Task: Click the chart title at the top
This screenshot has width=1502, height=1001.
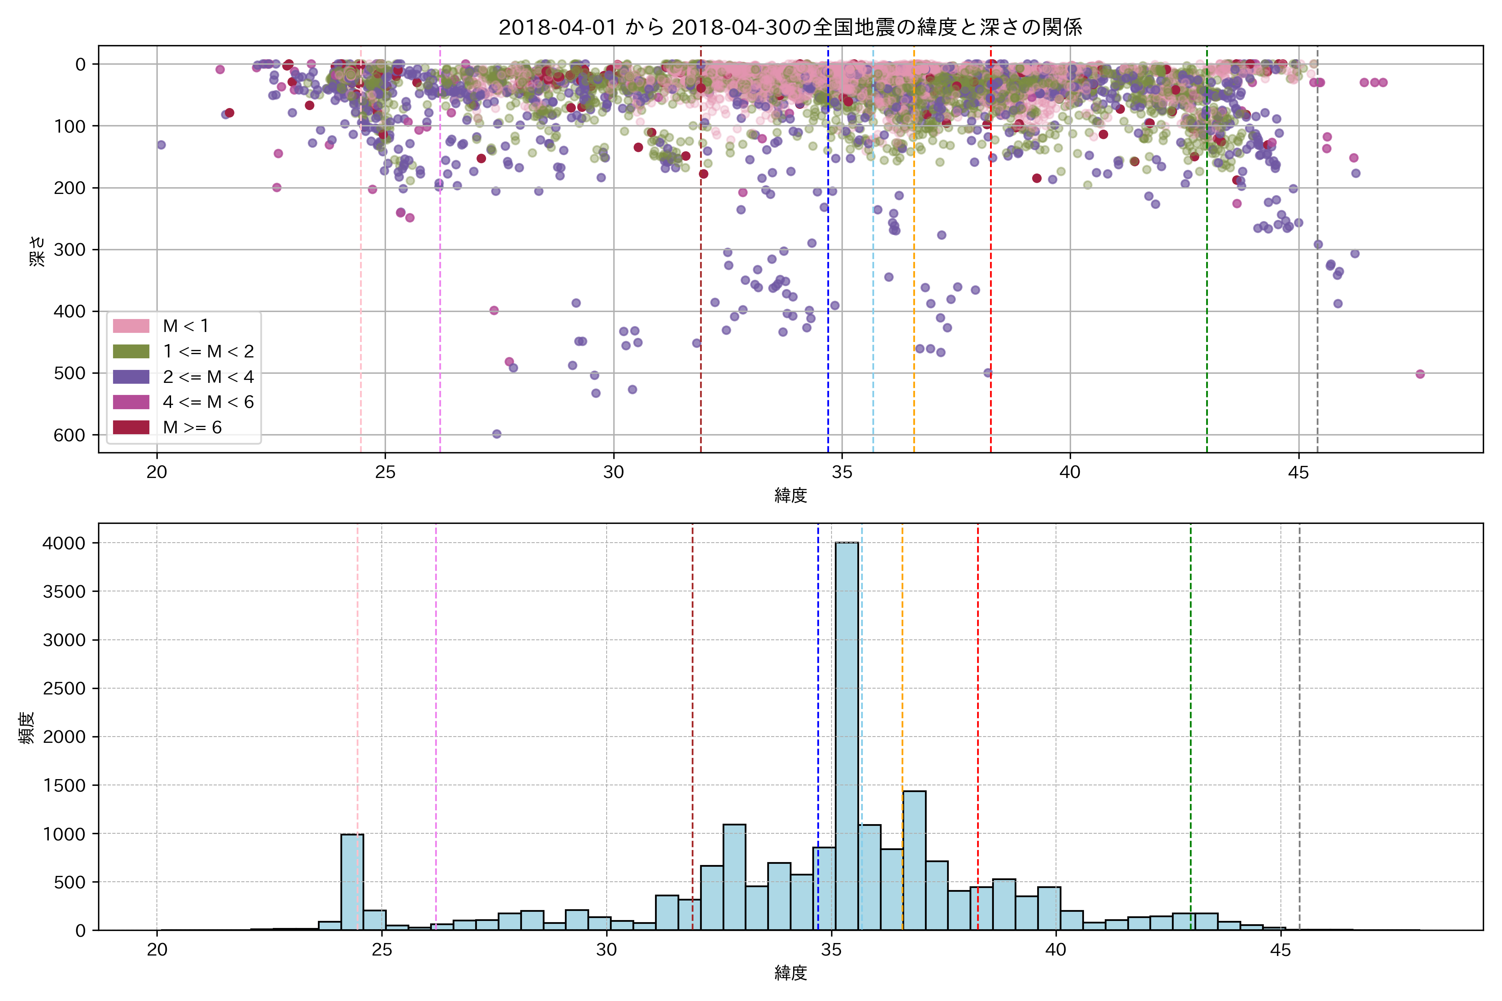Action: tap(790, 27)
